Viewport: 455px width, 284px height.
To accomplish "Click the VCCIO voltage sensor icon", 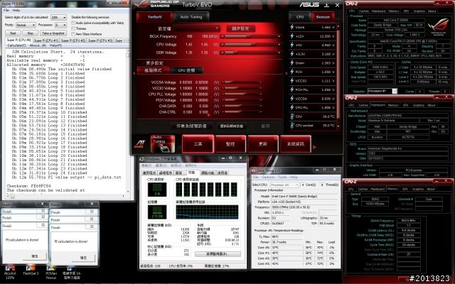I will click(292, 80).
